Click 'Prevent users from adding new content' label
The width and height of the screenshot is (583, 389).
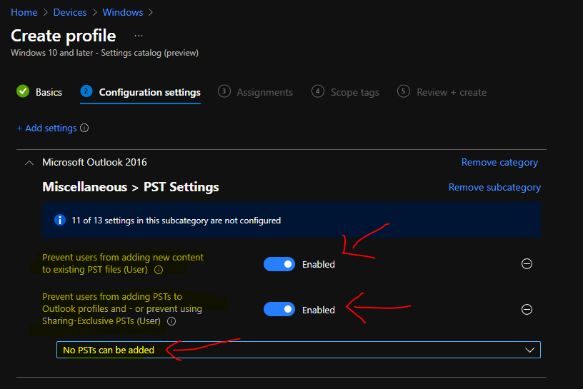pos(123,263)
